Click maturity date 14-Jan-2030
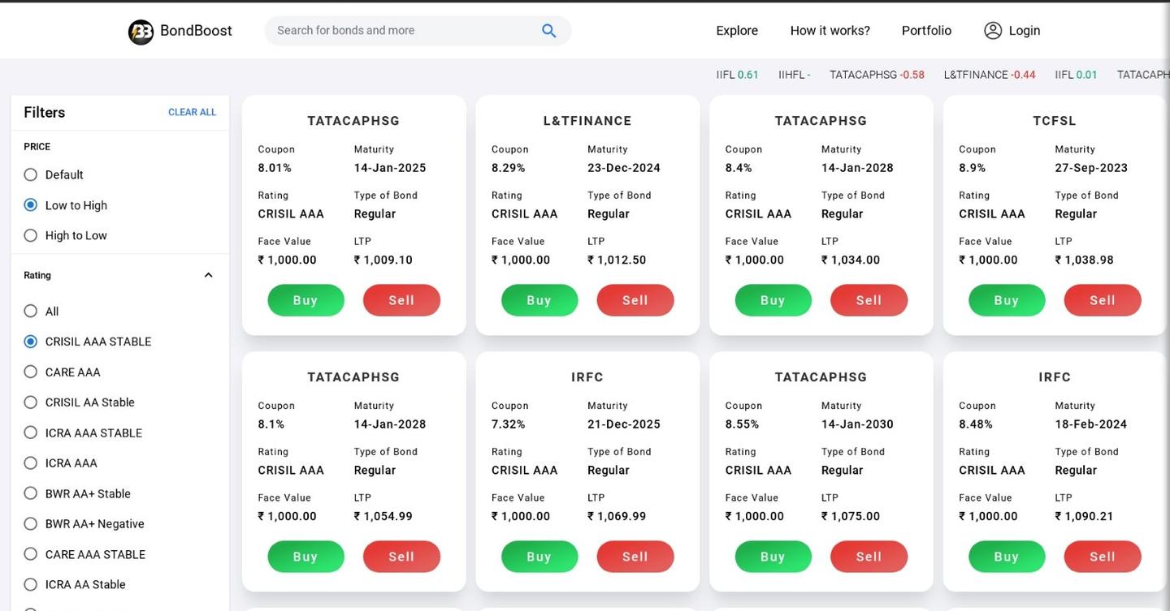The image size is (1170, 611). click(x=857, y=424)
